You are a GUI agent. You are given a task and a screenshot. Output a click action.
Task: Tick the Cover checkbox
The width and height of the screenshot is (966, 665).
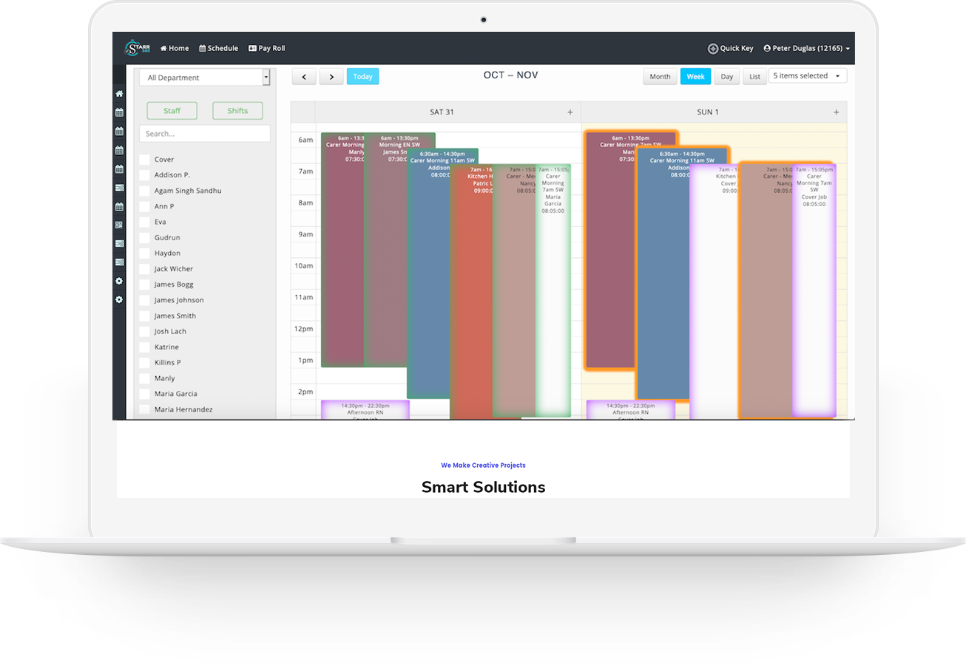[144, 160]
